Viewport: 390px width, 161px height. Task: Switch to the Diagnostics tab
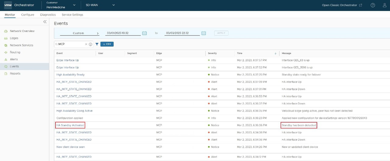pyautogui.click(x=48, y=14)
